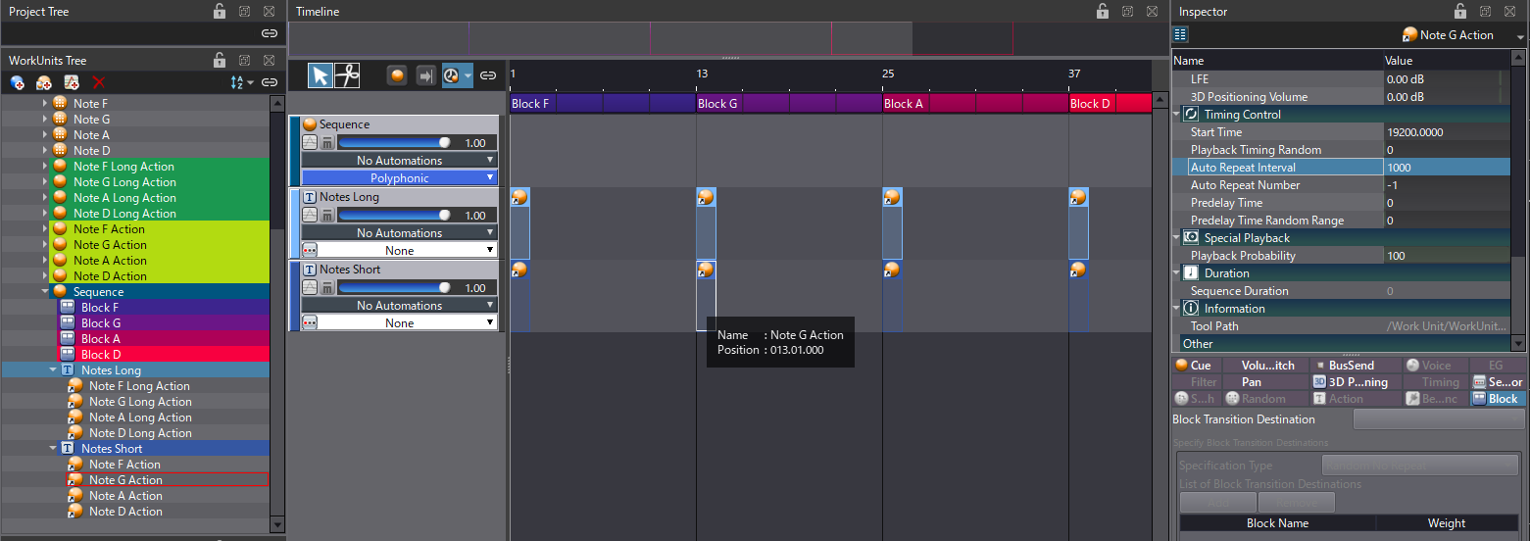Click the add cue sheet icon in WorkUnits toolbar
The height and width of the screenshot is (541, 1530).
[44, 82]
